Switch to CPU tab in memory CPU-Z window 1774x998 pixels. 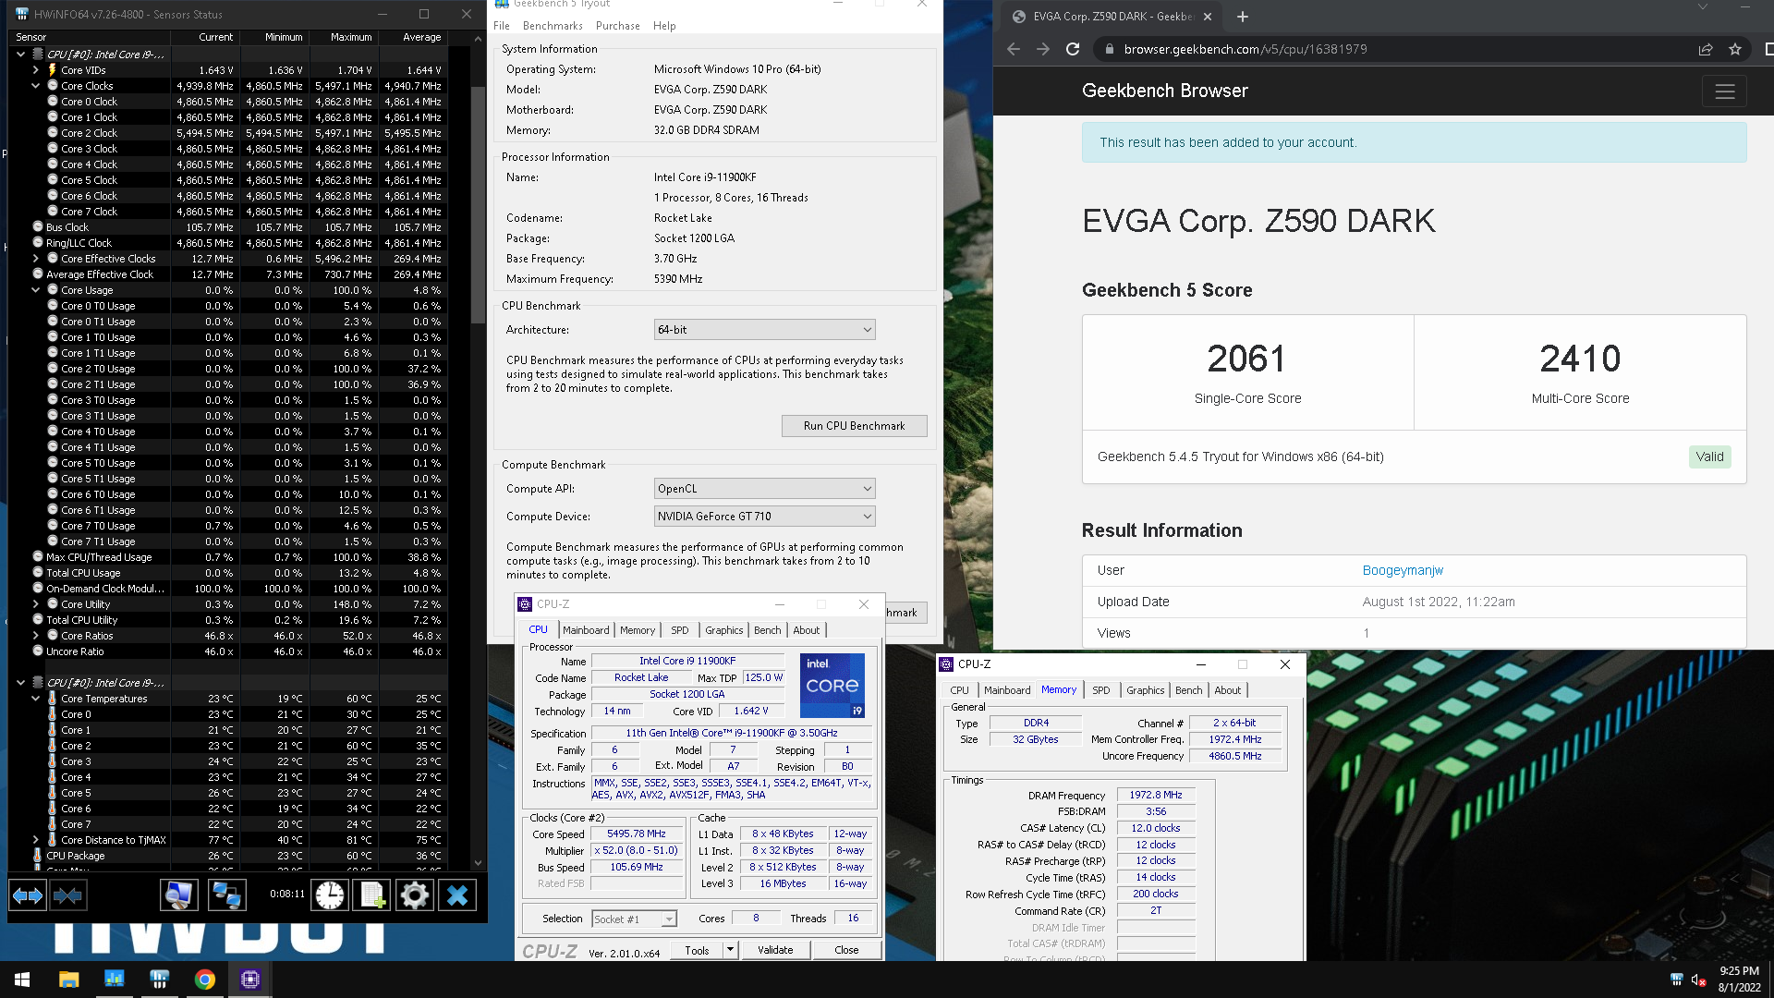pyautogui.click(x=960, y=690)
